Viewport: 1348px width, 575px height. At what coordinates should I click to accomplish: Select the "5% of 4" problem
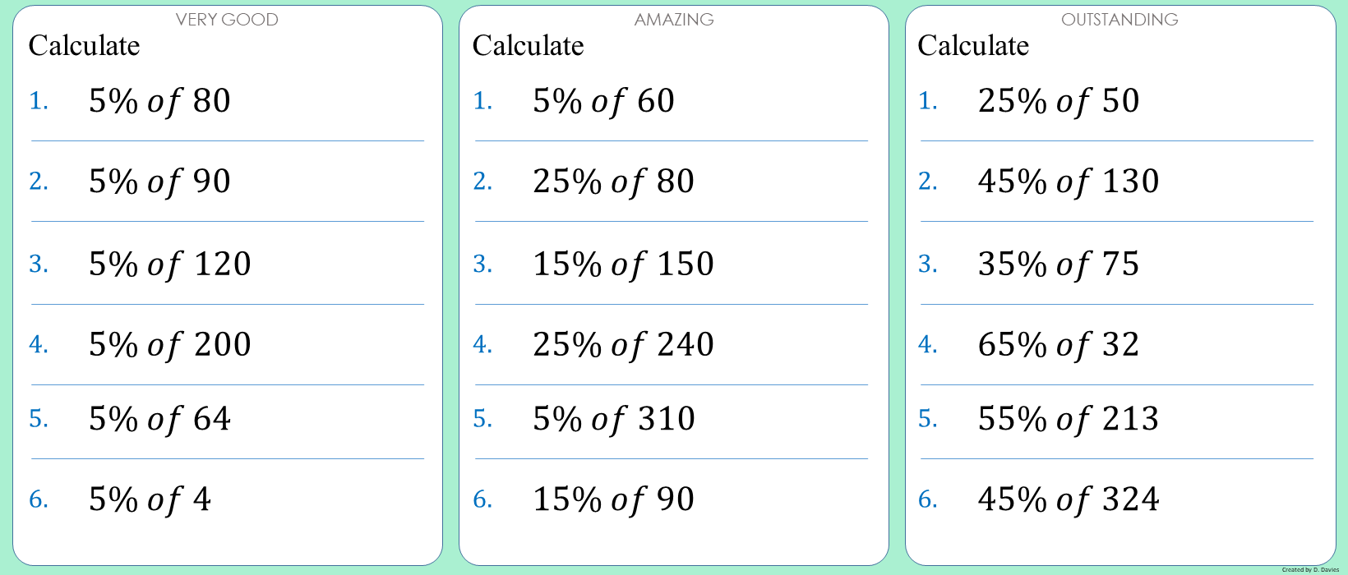[150, 499]
